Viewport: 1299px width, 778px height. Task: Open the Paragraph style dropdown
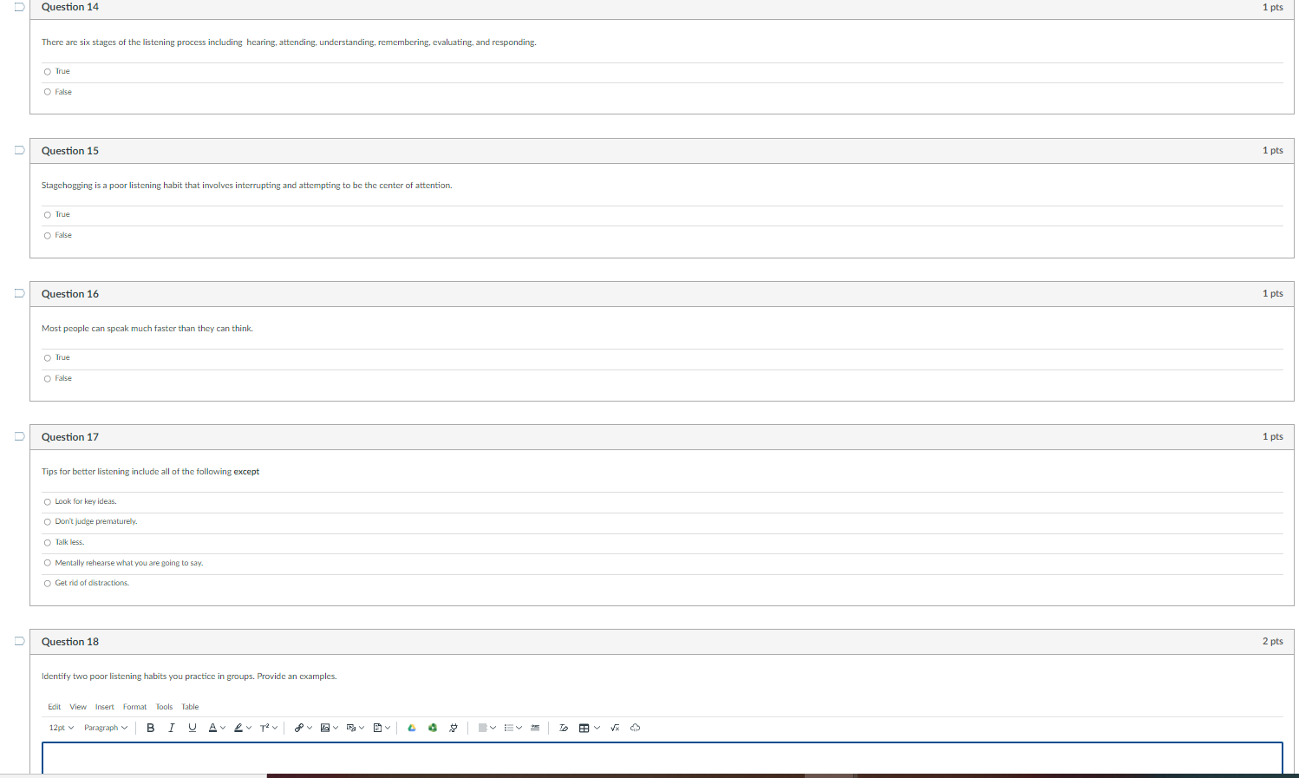pos(106,728)
